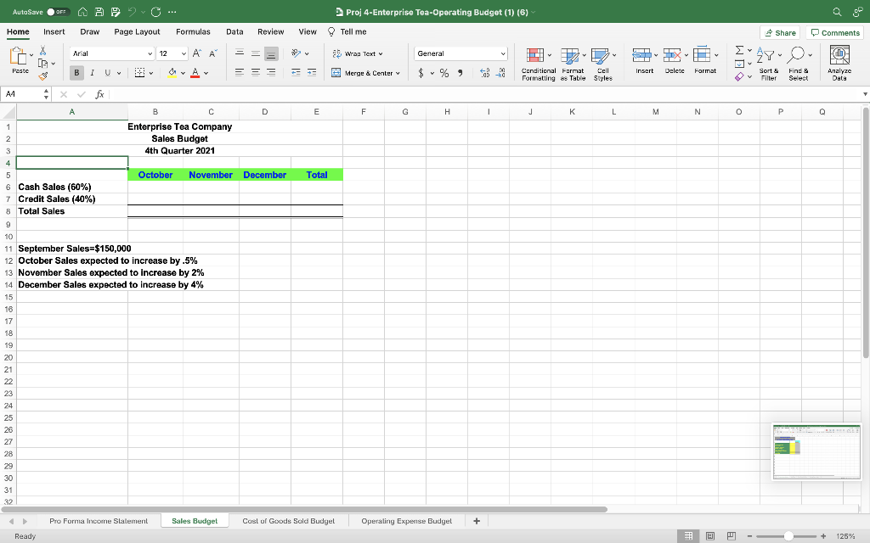Viewport: 870px width, 543px height.
Task: Click the fx insert function icon
Action: pyautogui.click(x=100, y=94)
